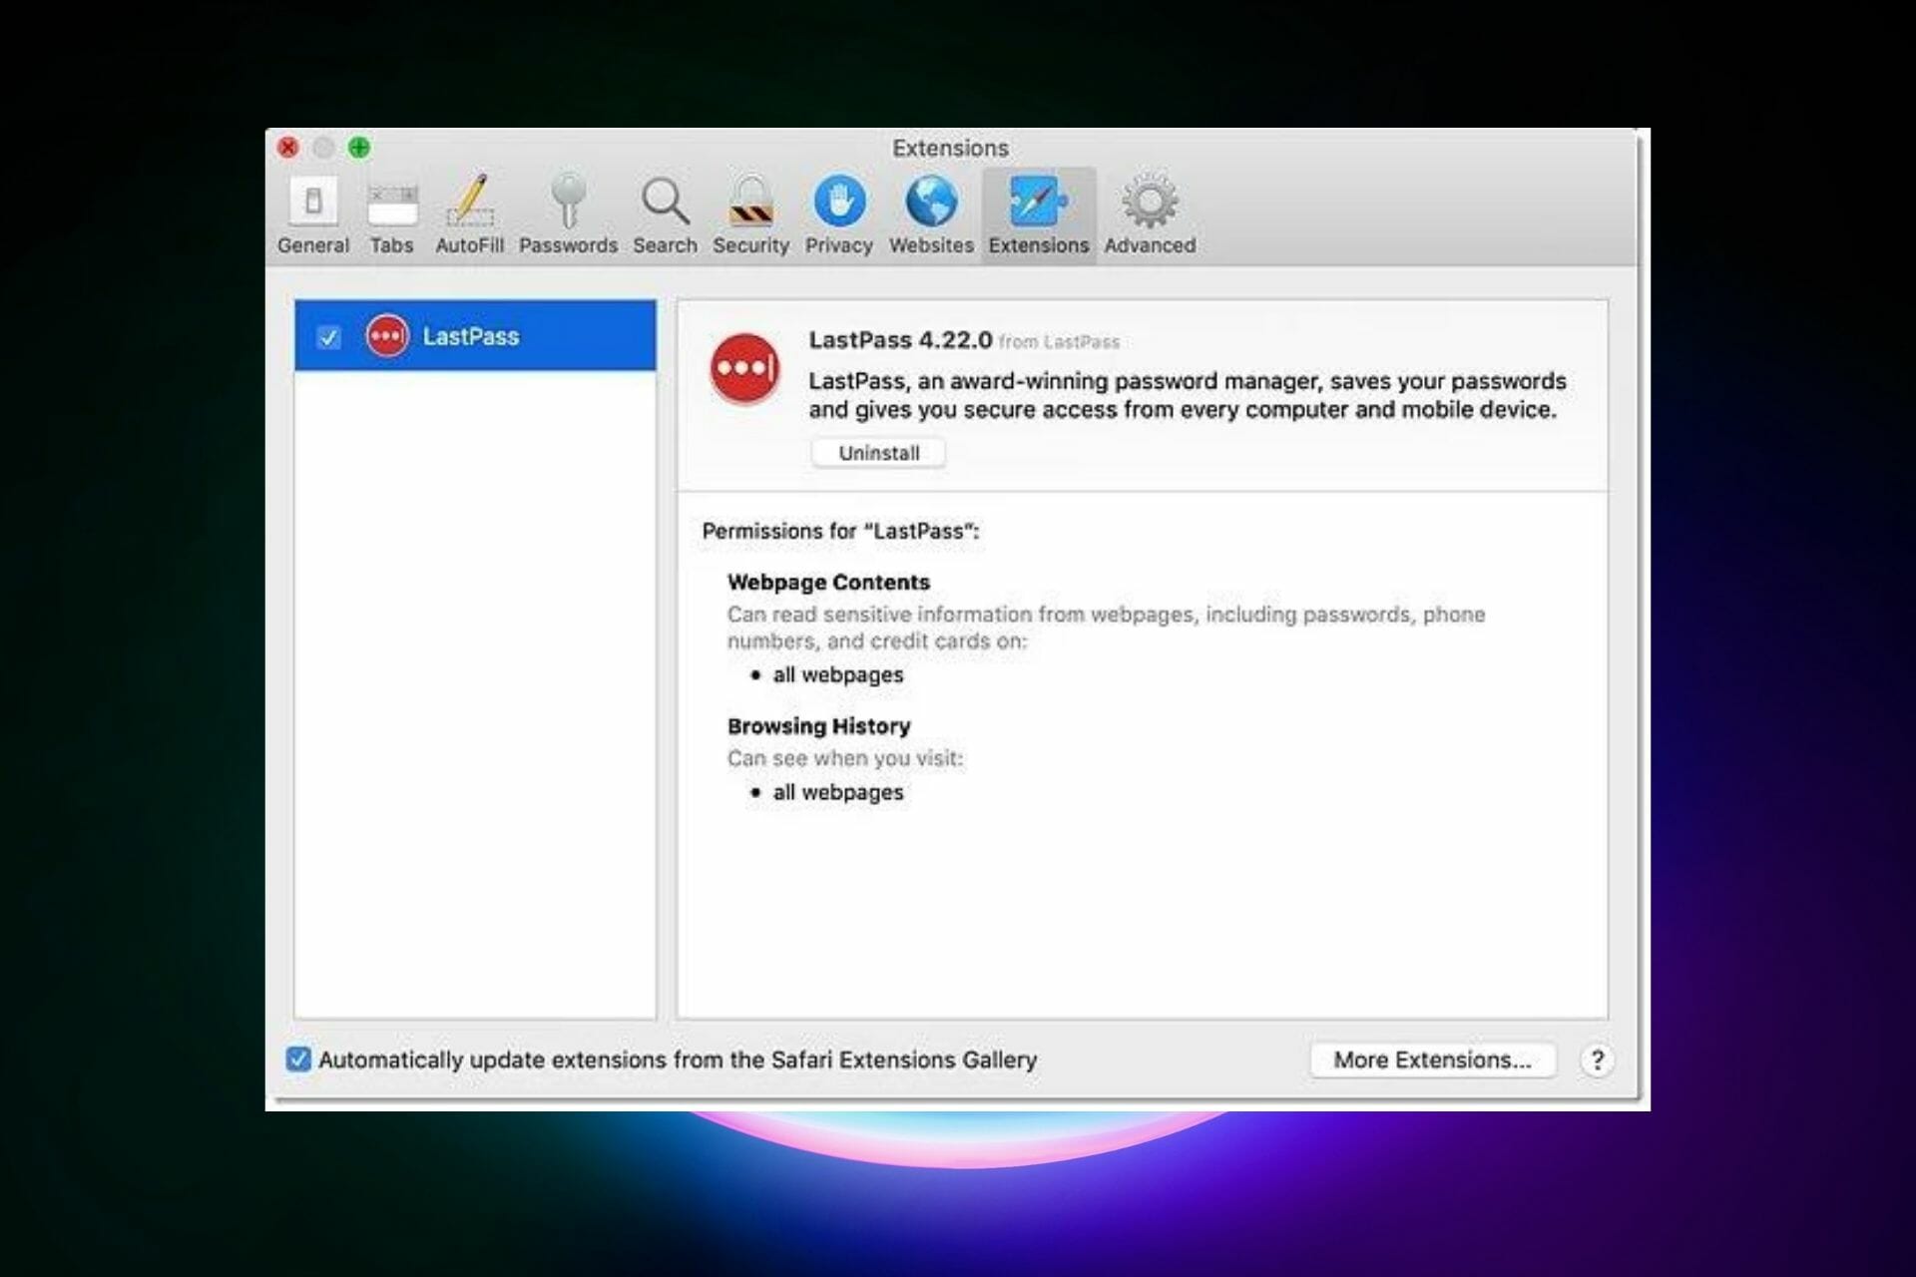Uninstall the LastPass extension
Viewport: 1916px width, 1277px height.
(878, 453)
